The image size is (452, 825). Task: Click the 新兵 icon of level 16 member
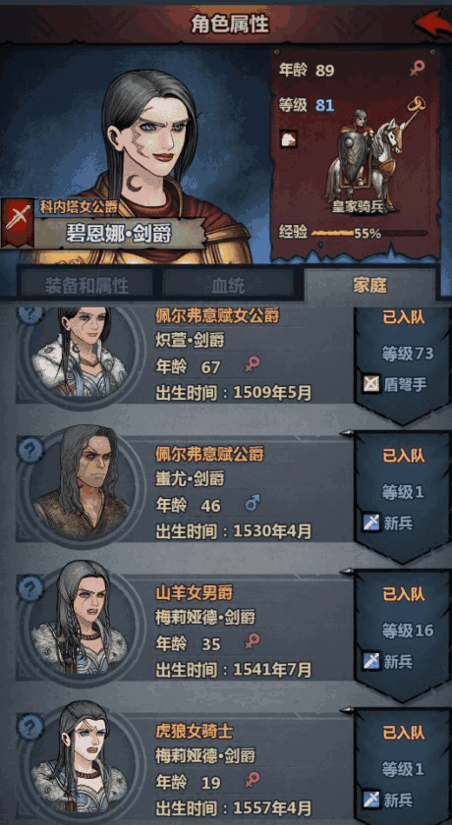[x=371, y=661]
